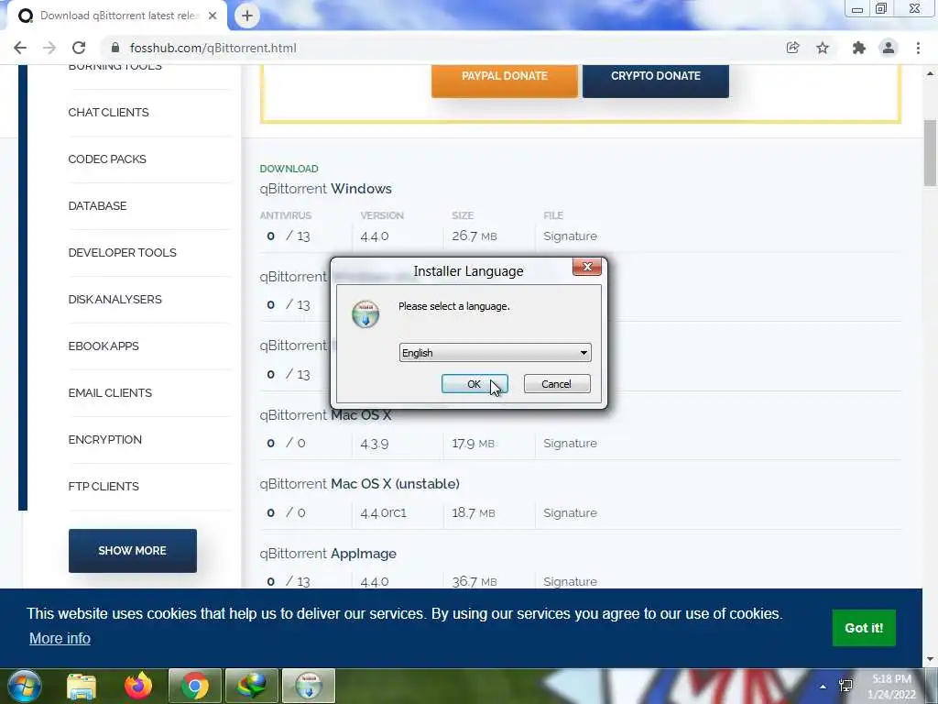Viewport: 938px width, 704px height.
Task: Click version 4.4.0 of qBittorrent Windows
Action: pos(375,236)
